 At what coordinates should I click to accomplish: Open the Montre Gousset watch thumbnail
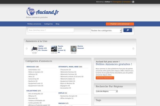[x=74, y=48]
